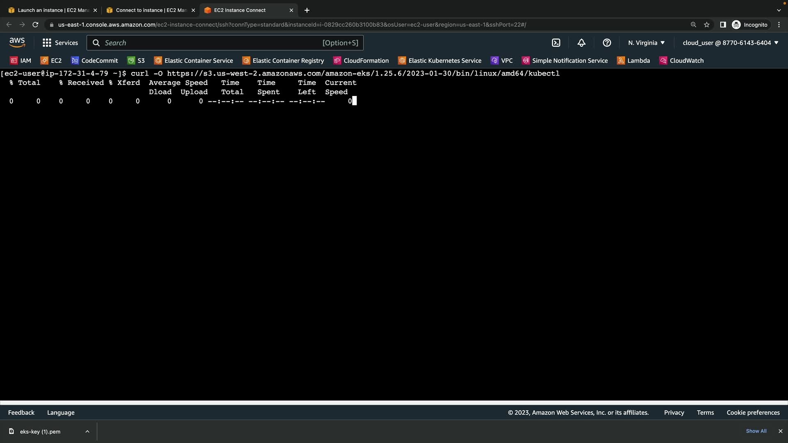Viewport: 788px width, 443px height.
Task: Click the AWS logo home icon
Action: coord(17,42)
